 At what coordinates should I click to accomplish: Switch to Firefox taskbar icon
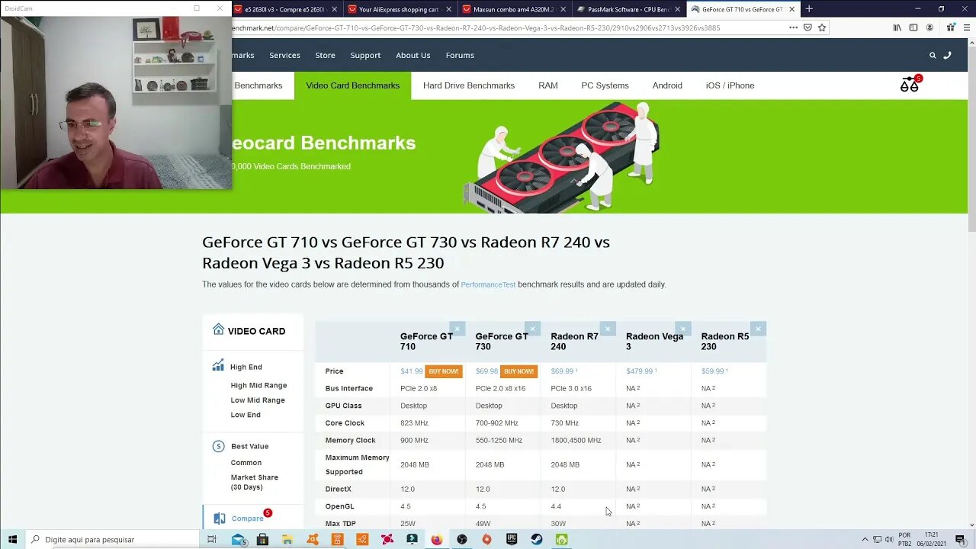pyautogui.click(x=436, y=539)
